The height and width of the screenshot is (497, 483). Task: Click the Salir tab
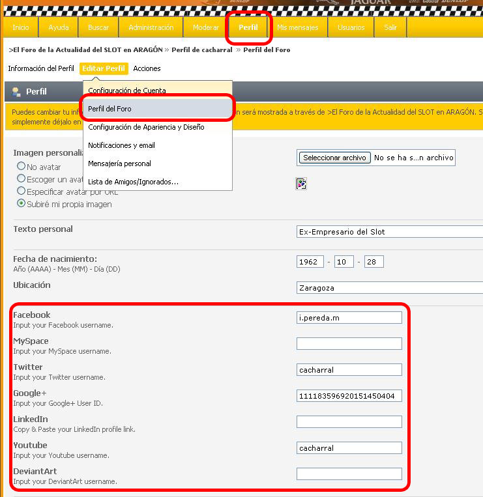click(390, 27)
